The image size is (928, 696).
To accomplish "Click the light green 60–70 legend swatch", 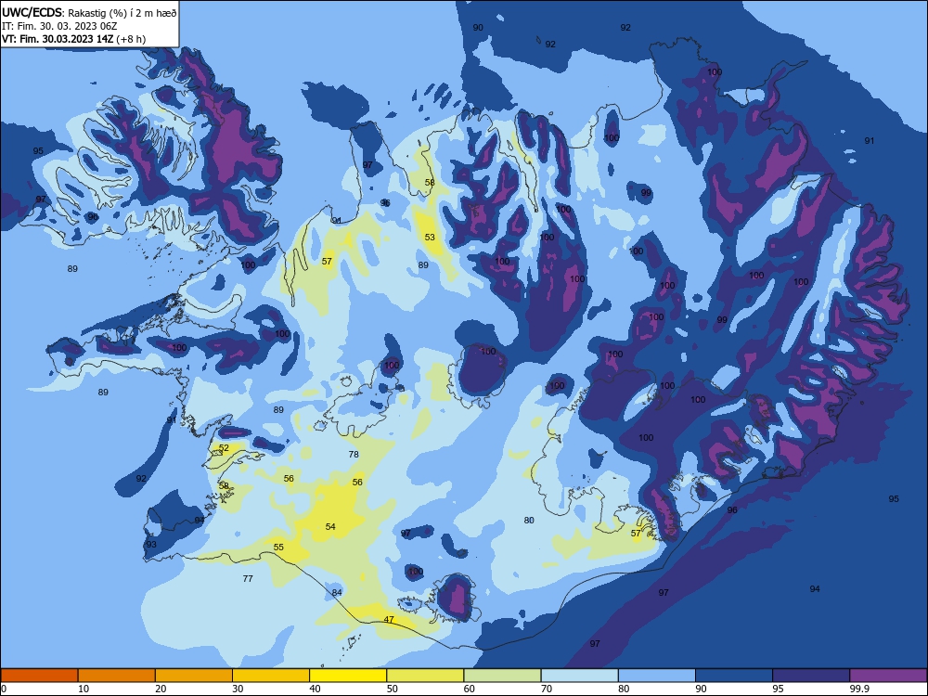I will pyautogui.click(x=502, y=676).
